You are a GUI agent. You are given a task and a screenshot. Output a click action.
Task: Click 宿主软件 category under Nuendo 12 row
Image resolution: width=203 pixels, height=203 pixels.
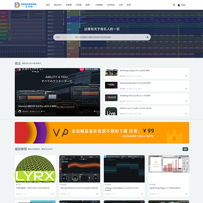(123, 89)
